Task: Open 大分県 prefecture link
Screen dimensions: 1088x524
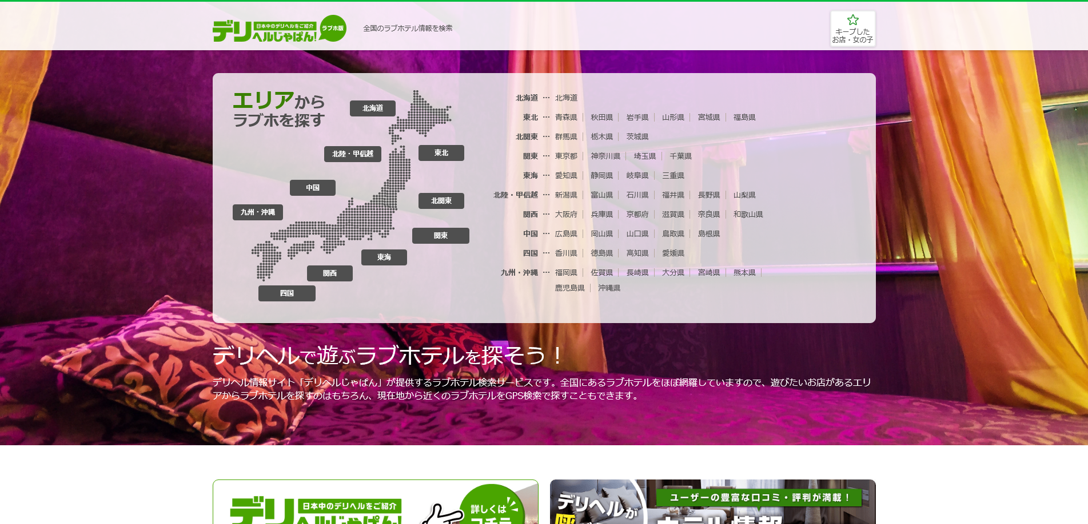Action: click(x=673, y=273)
